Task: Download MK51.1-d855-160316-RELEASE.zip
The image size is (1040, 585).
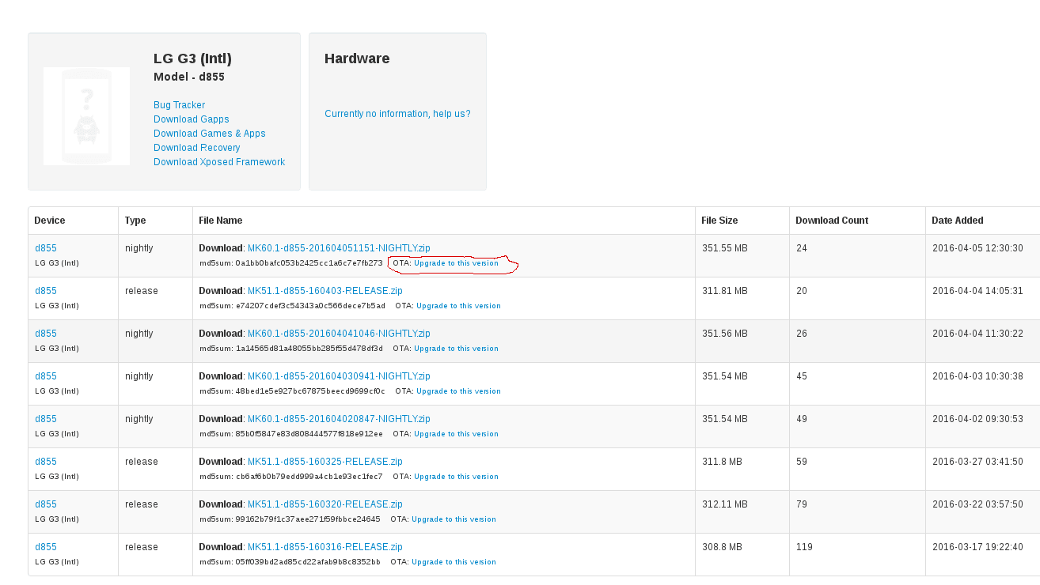Action: pyautogui.click(x=325, y=547)
